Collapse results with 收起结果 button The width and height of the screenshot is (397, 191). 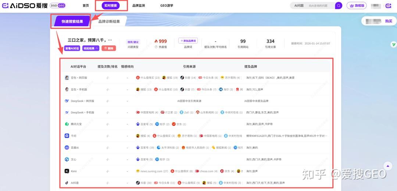click(91, 48)
